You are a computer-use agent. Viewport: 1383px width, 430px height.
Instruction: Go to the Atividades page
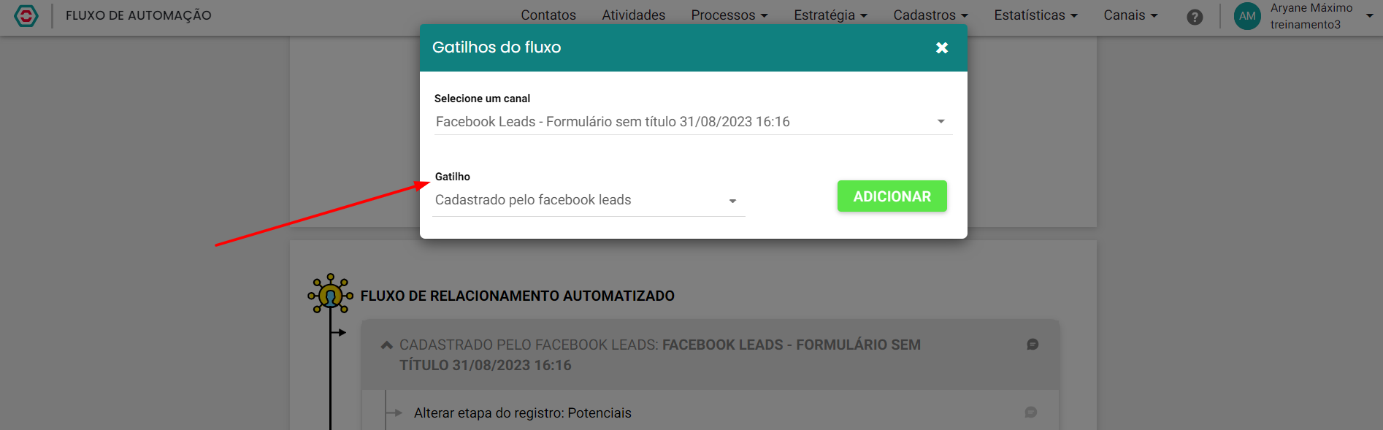(x=634, y=15)
